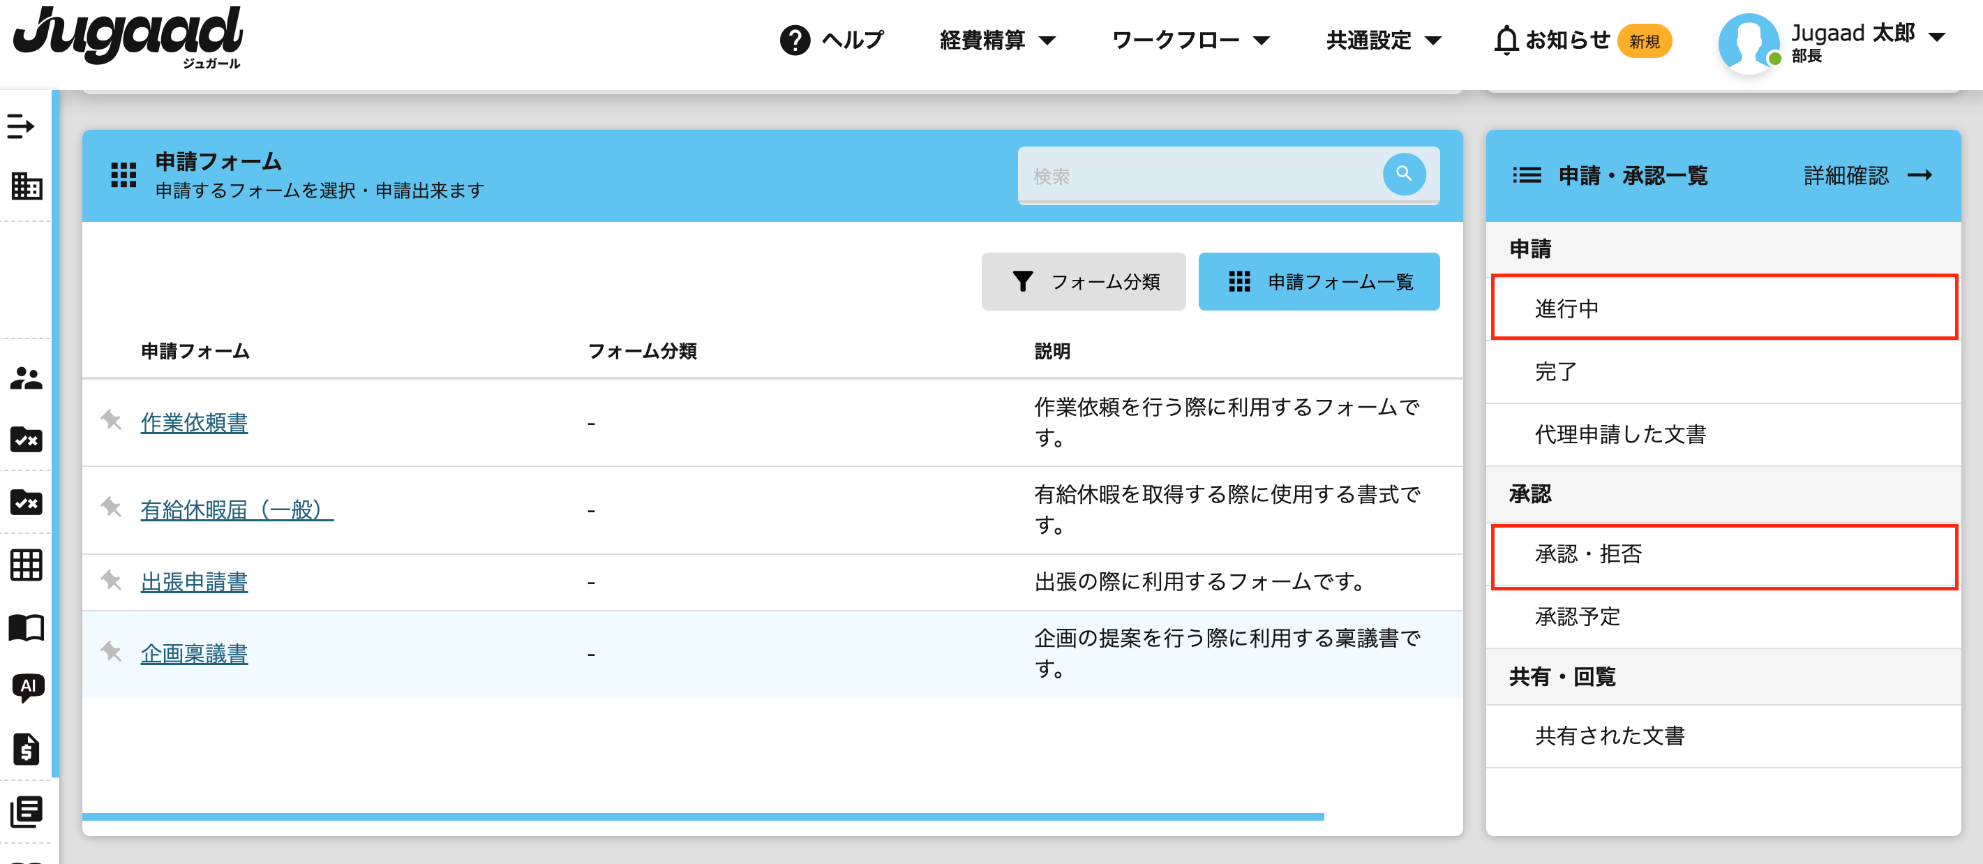Click the dollar document sidebar icon
The height and width of the screenshot is (864, 1983).
click(27, 748)
